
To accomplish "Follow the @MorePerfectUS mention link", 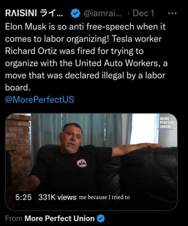I will tap(40, 99).
